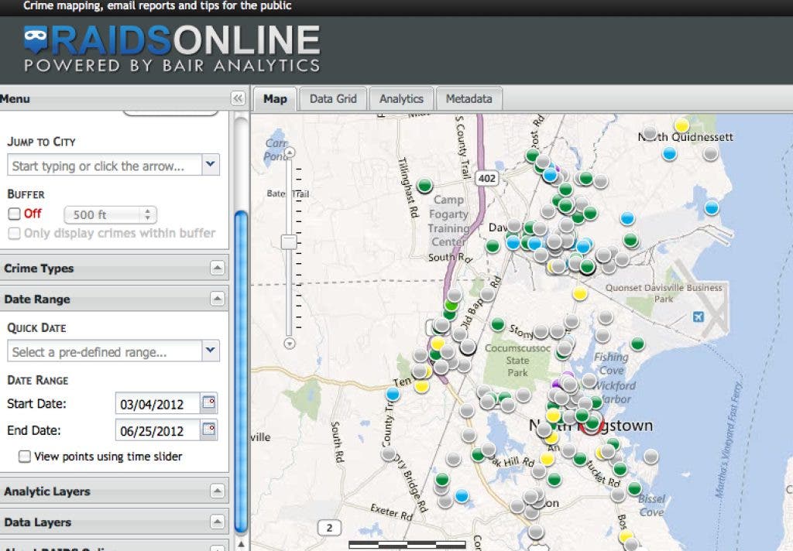Image resolution: width=793 pixels, height=551 pixels.
Task: Select the green marker east of Fishing Cove
Action: click(637, 344)
